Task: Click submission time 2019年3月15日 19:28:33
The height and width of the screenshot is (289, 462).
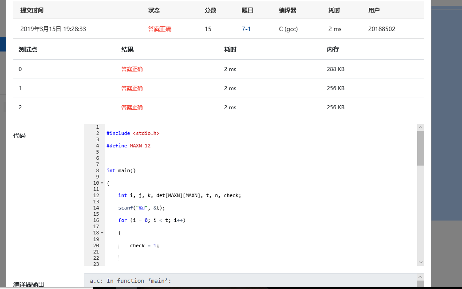Action: pyautogui.click(x=53, y=29)
